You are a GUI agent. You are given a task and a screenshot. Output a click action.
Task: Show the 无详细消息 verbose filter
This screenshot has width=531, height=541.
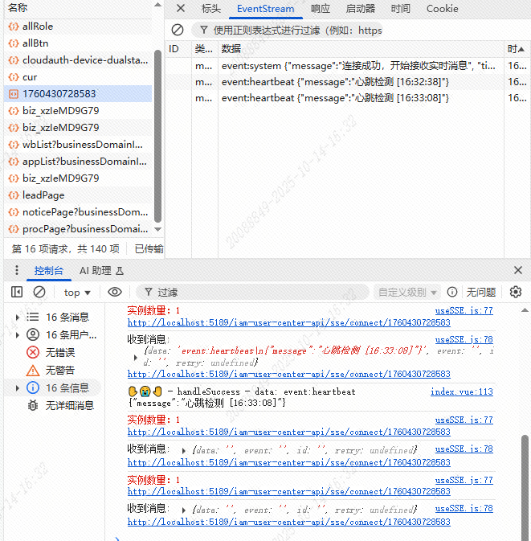[x=69, y=405]
